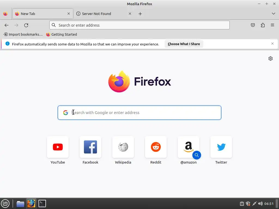Click Choose What I Share button

click(184, 44)
